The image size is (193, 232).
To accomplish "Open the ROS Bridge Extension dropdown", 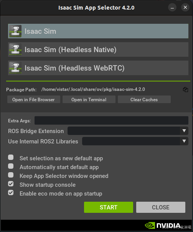I will coord(128,131).
